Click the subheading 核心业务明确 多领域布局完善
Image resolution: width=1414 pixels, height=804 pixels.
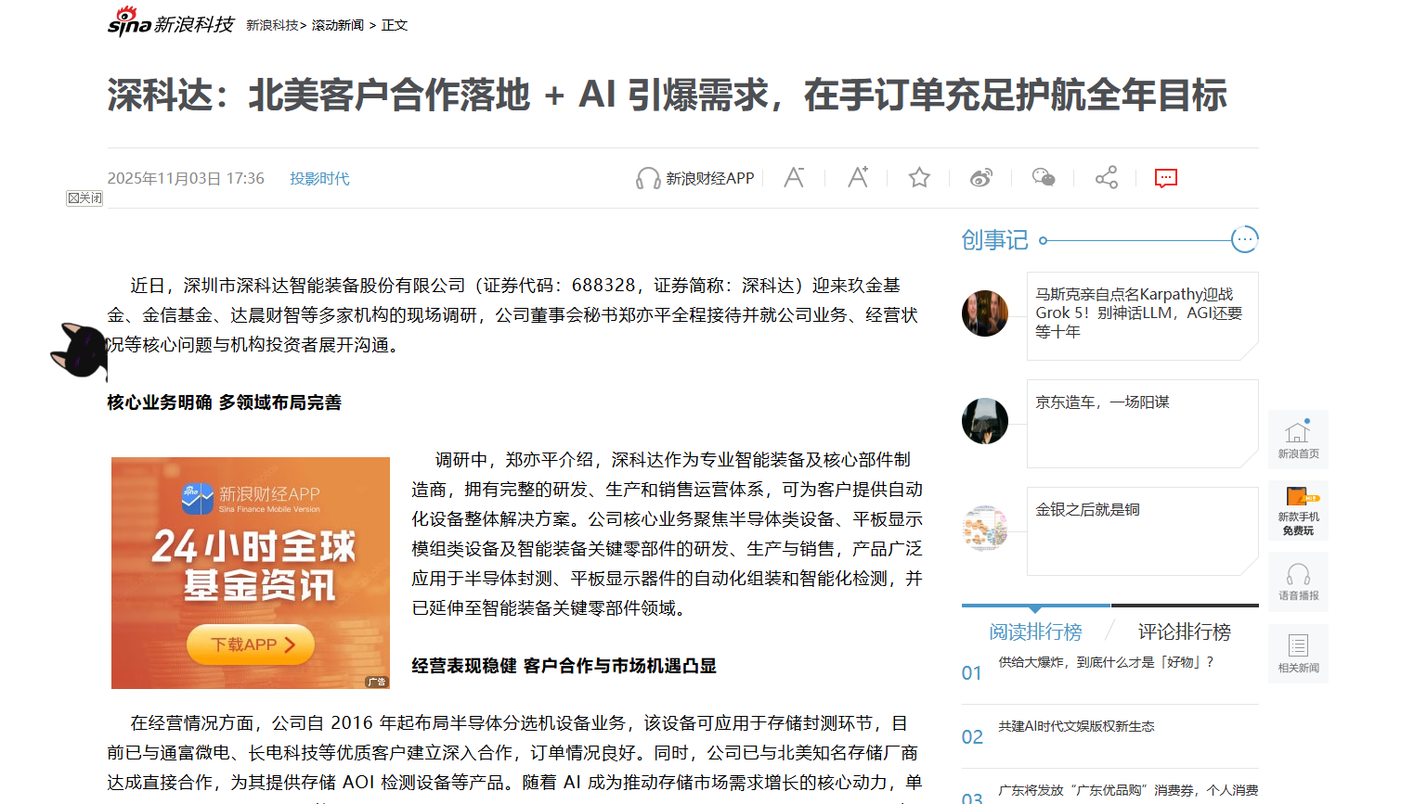click(x=225, y=402)
